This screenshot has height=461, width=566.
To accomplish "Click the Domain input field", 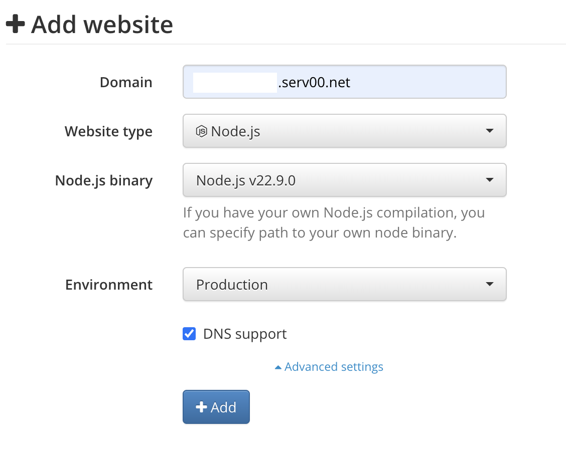I will (344, 82).
